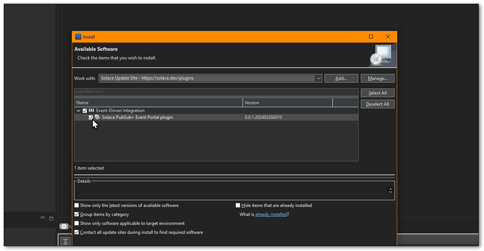The height and width of the screenshot is (251, 484).
Task: Maximize the left workbench panel view
Action: coord(51,218)
